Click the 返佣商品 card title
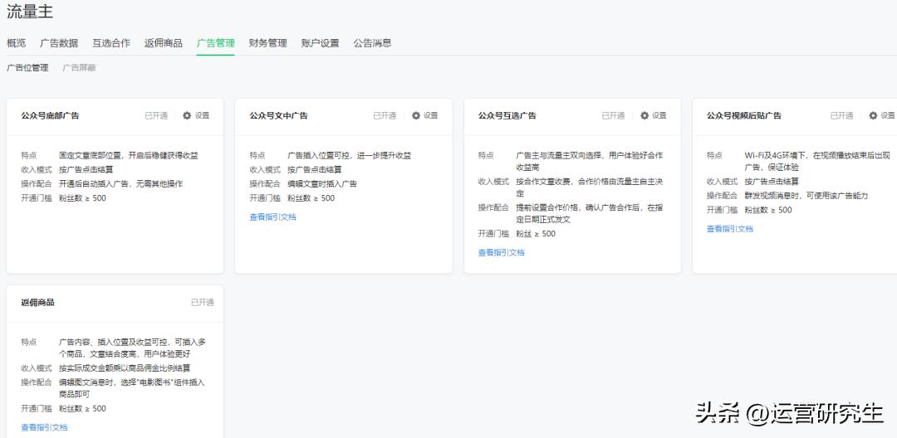The width and height of the screenshot is (897, 438). (x=37, y=303)
